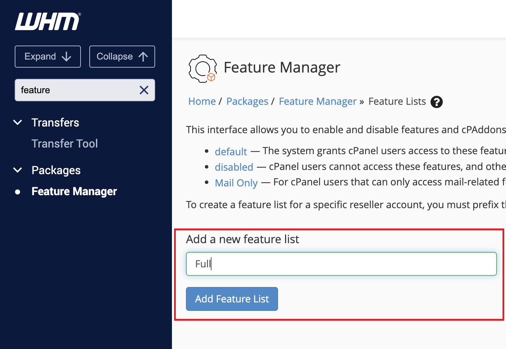
Task: Click the WHM logo
Action: click(48, 22)
